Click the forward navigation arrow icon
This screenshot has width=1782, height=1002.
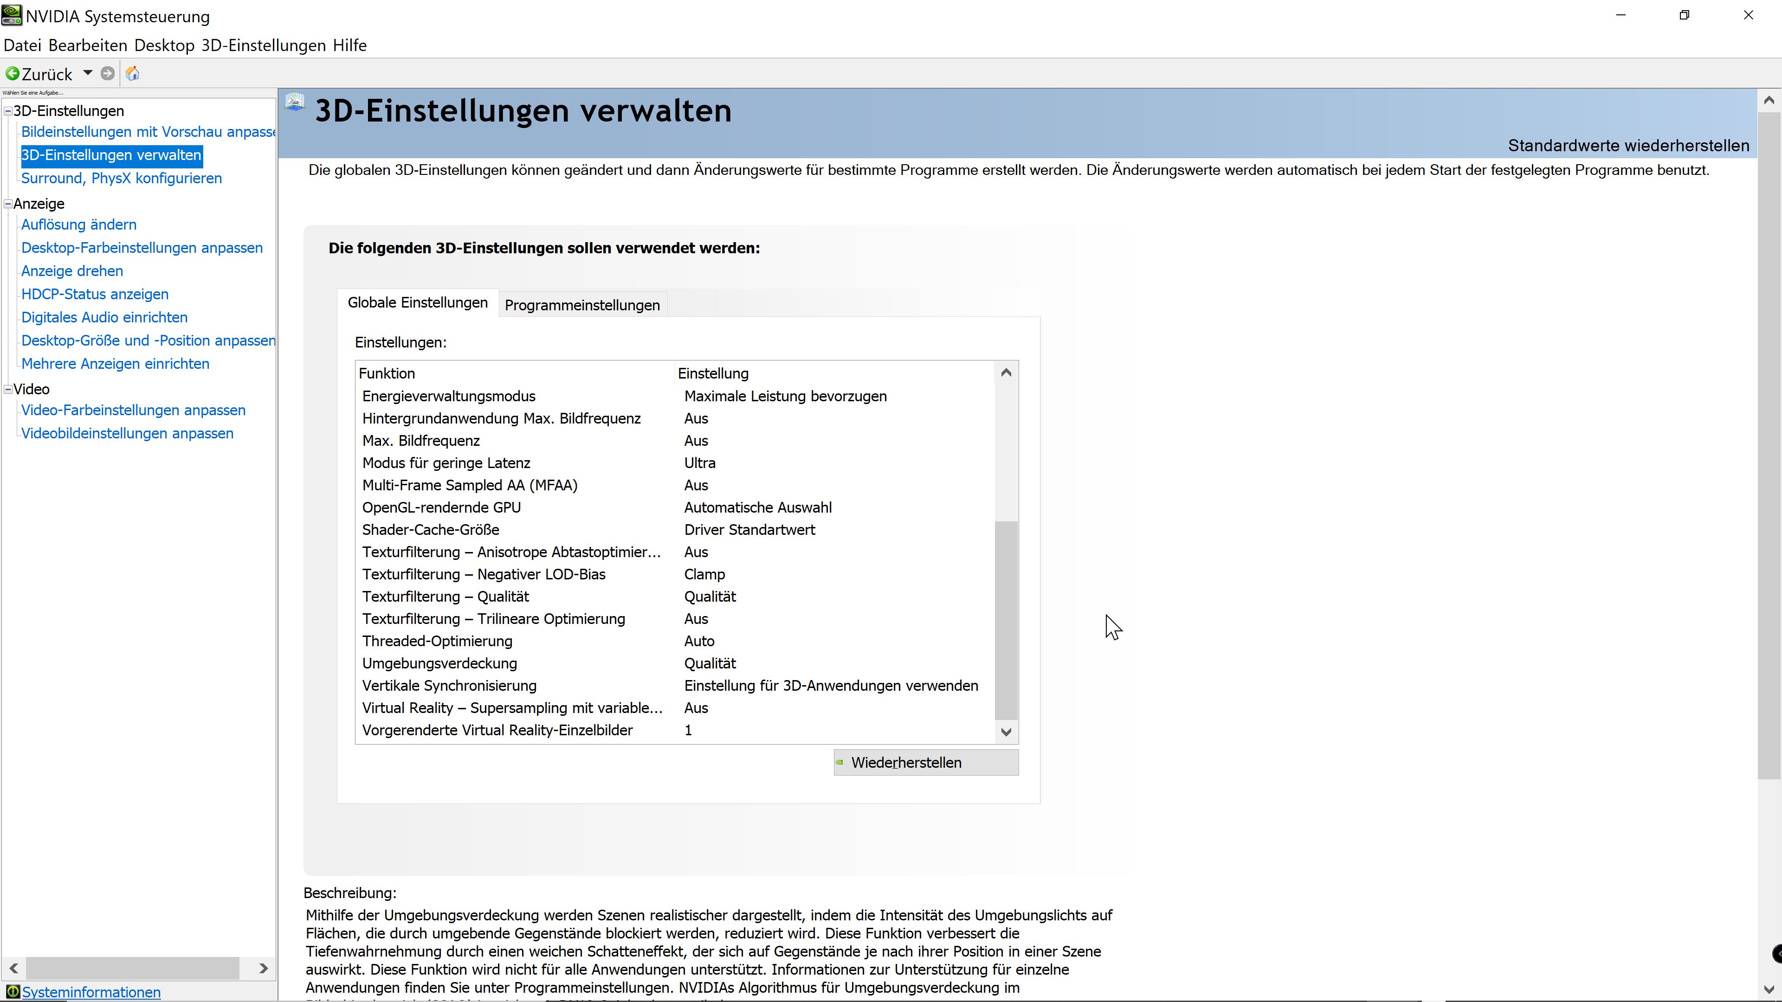click(107, 73)
